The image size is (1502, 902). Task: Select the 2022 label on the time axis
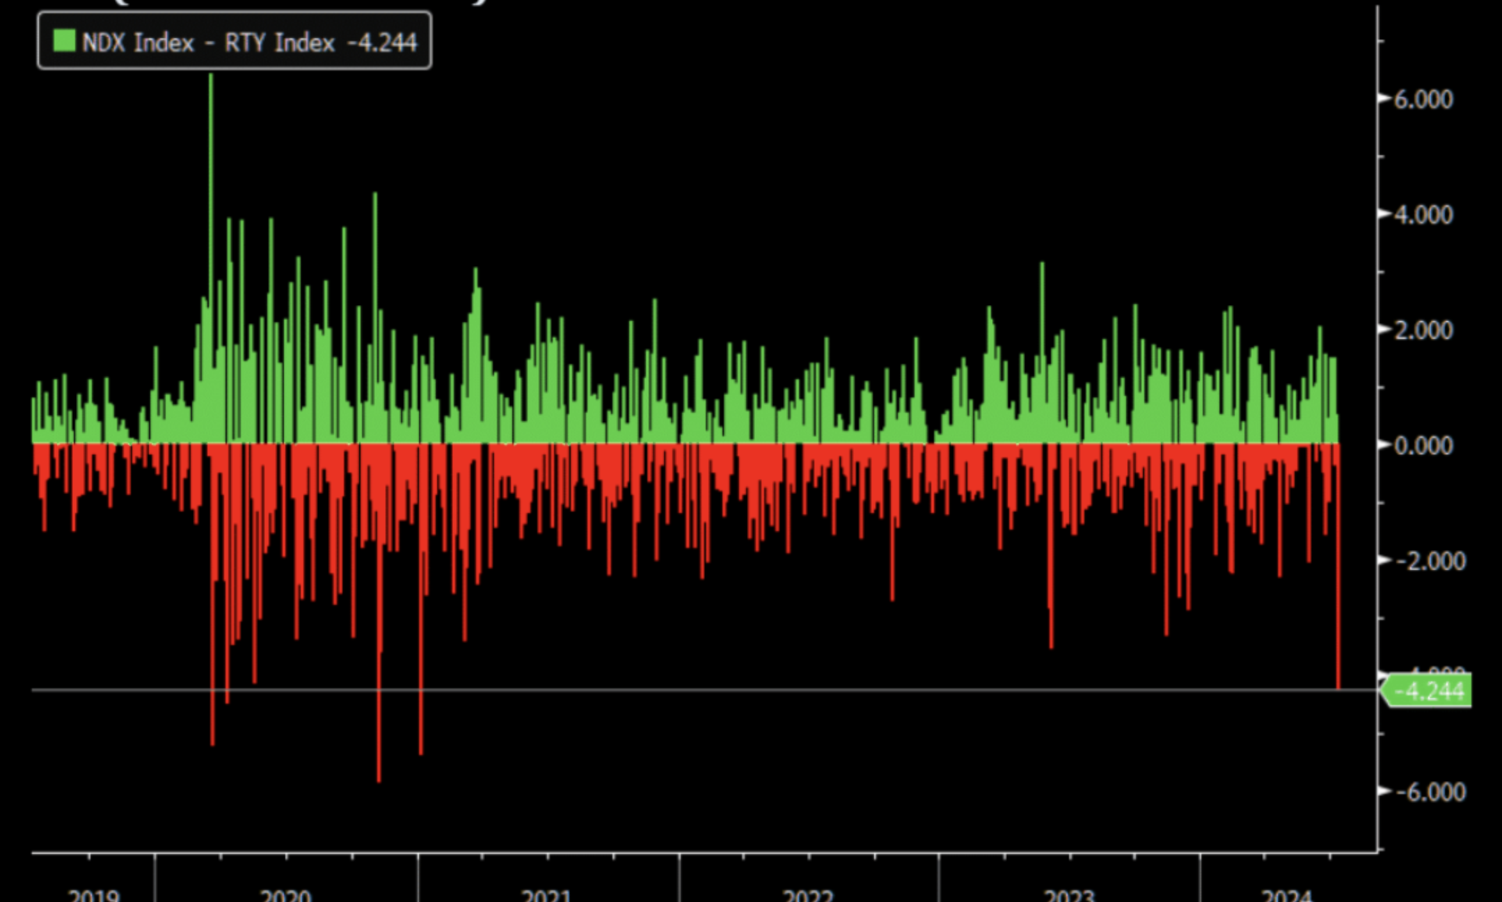tap(808, 895)
